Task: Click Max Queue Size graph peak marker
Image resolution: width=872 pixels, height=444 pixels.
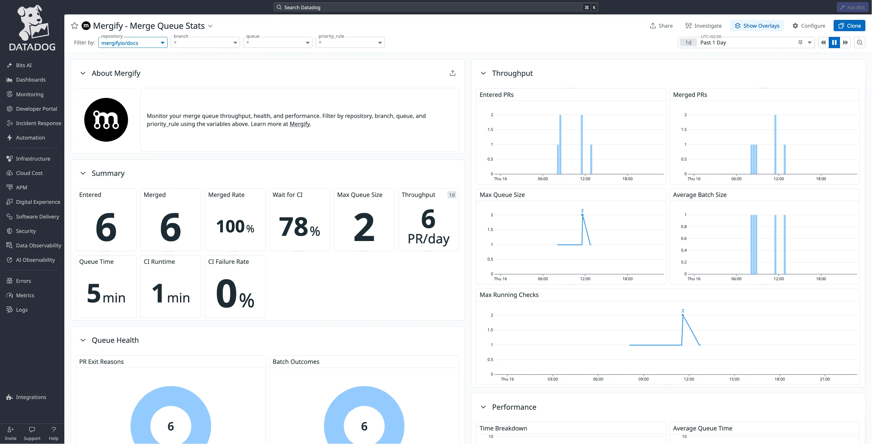Action: tap(582, 215)
